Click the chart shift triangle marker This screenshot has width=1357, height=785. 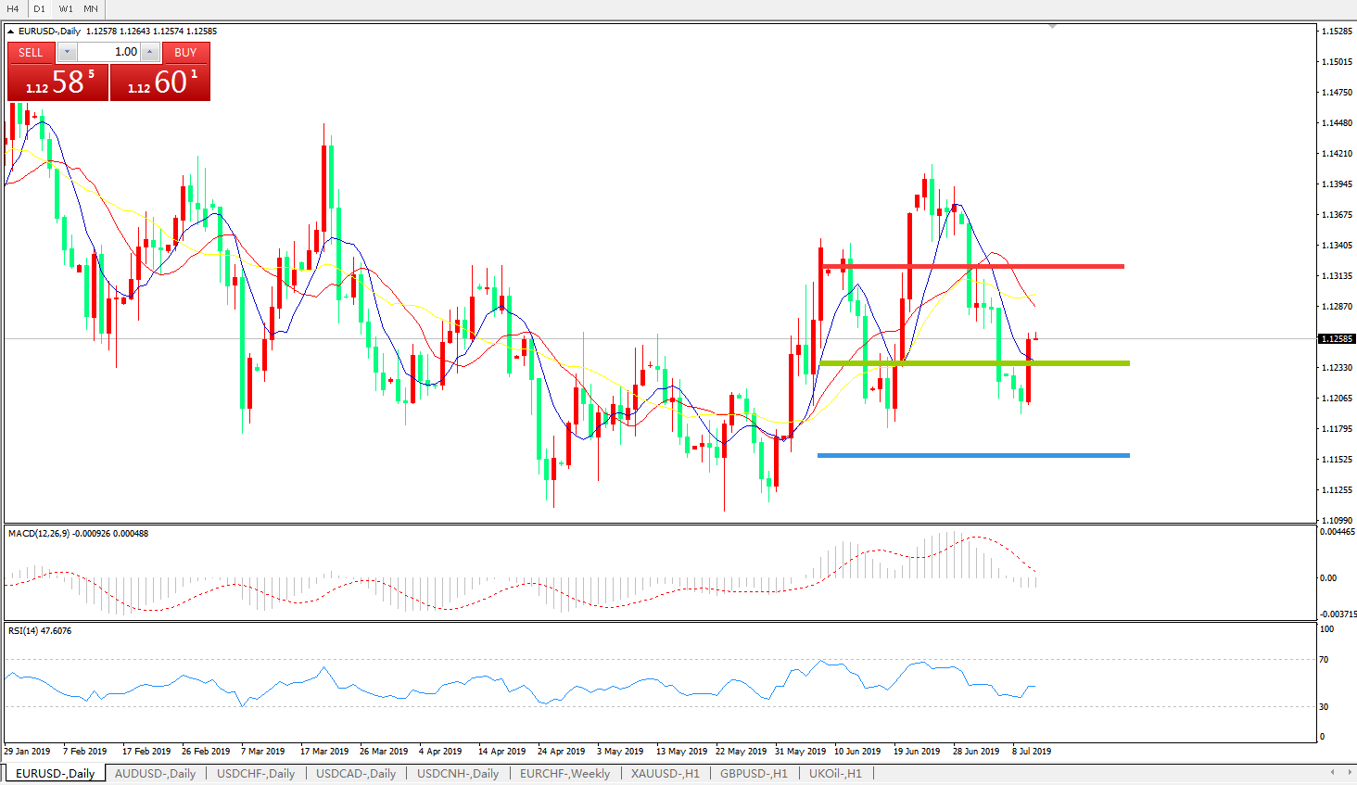(1052, 27)
